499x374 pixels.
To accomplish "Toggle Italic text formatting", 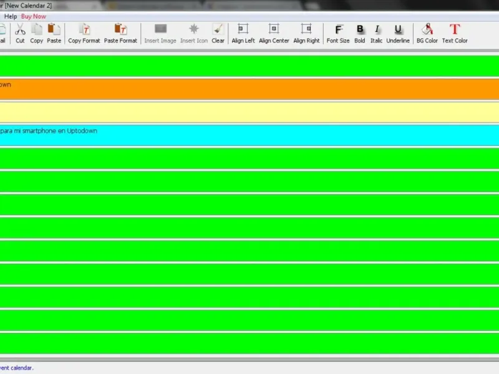I will coord(376,33).
